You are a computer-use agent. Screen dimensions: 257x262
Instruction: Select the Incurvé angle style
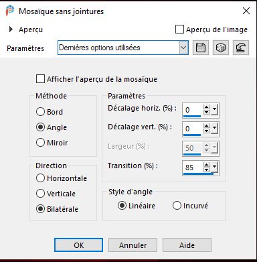point(177,206)
